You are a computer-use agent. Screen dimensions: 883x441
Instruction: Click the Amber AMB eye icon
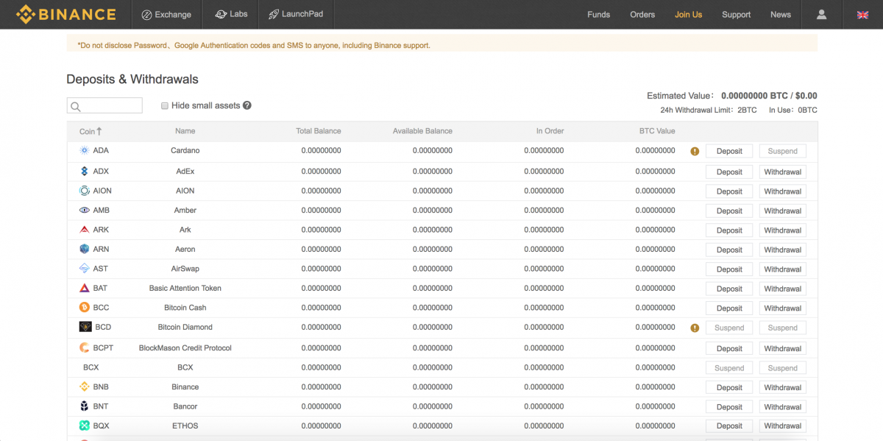84,211
